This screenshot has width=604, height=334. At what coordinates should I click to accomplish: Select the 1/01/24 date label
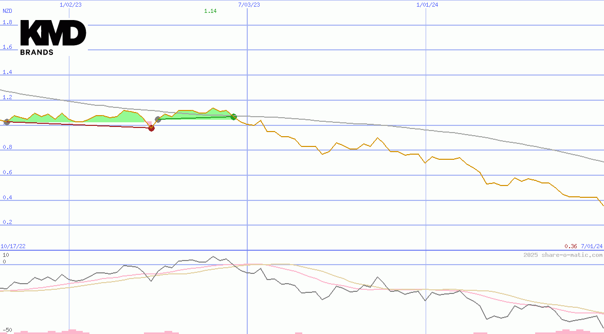[x=427, y=5]
